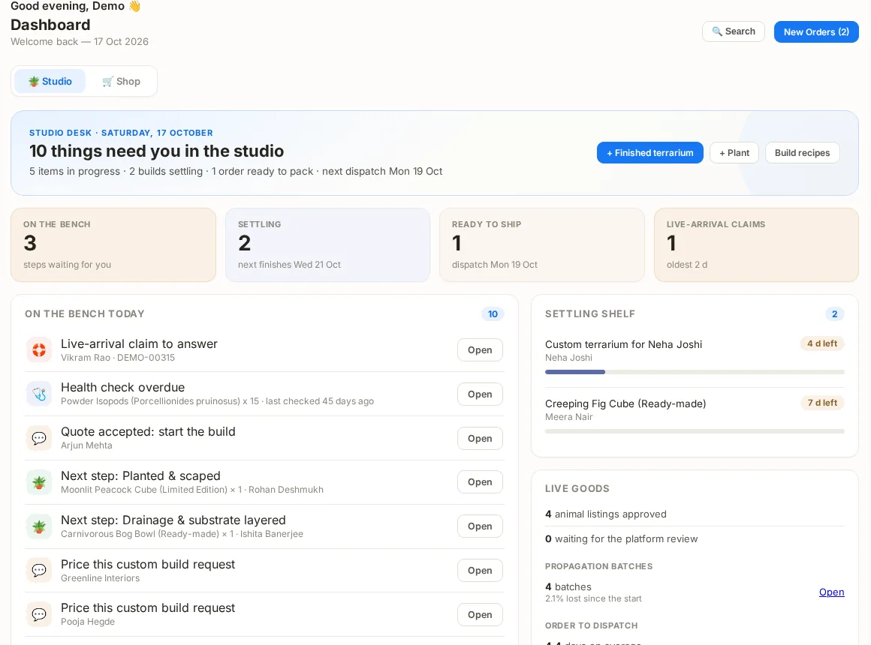The image size is (871, 645).
Task: Click the chat icon for the Greenline Interiors request
Action: click(x=39, y=570)
